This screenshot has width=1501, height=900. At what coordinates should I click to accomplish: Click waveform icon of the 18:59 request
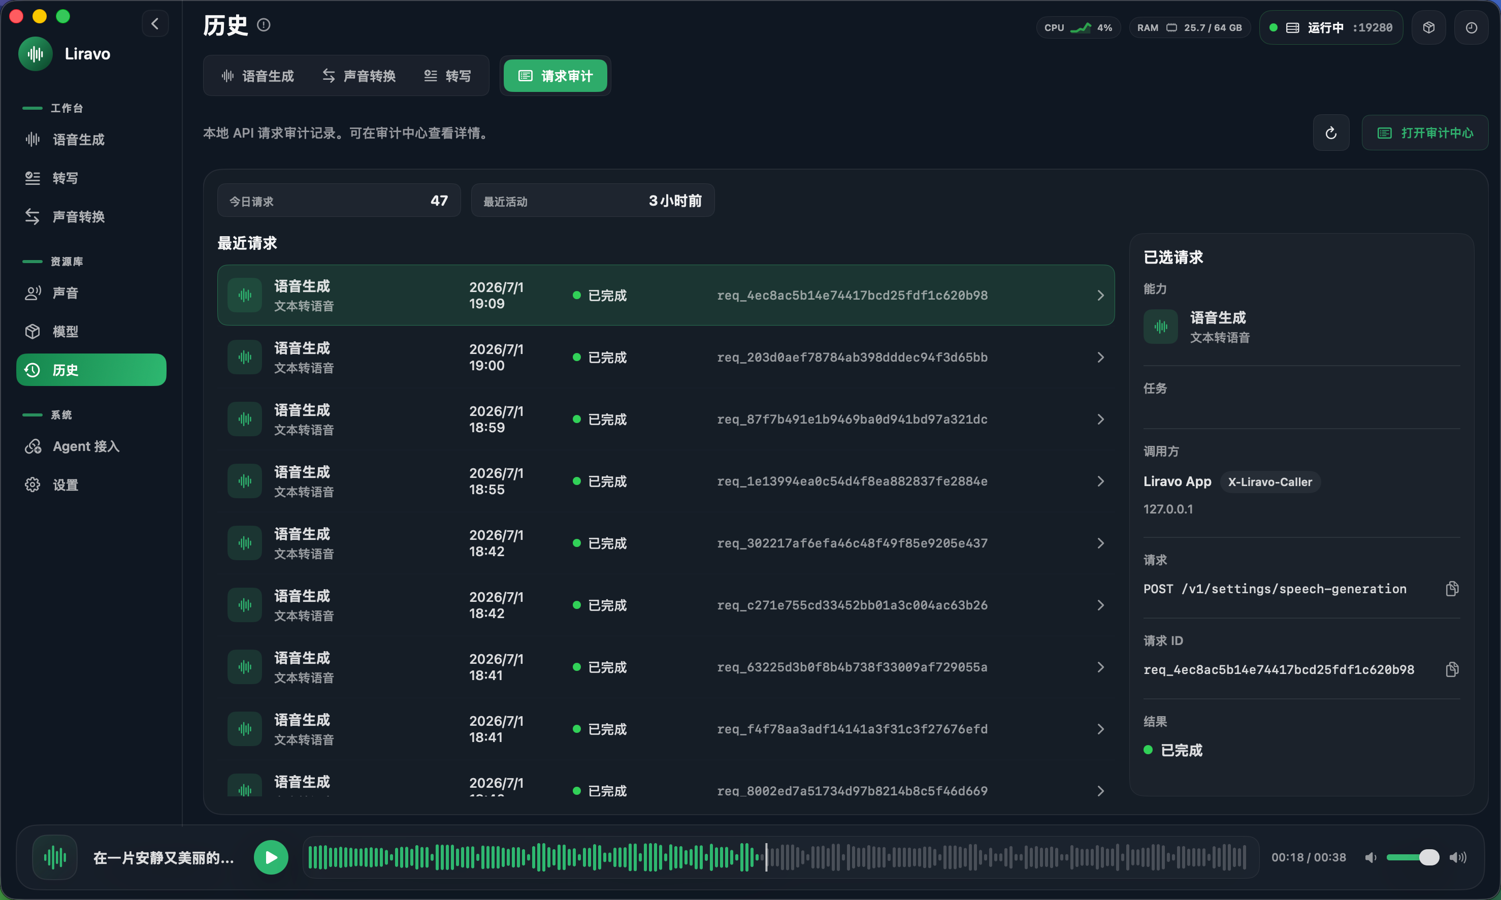[245, 419]
